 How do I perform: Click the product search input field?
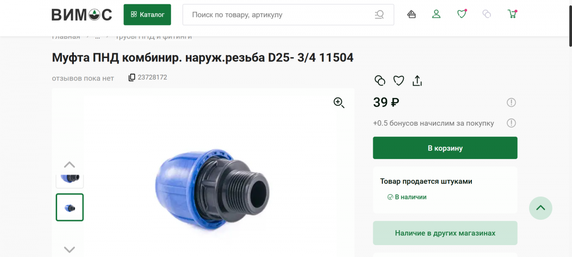(x=281, y=15)
